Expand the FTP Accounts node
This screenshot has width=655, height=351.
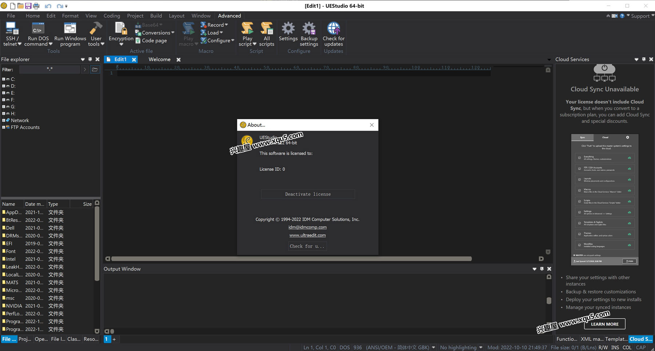click(4, 127)
